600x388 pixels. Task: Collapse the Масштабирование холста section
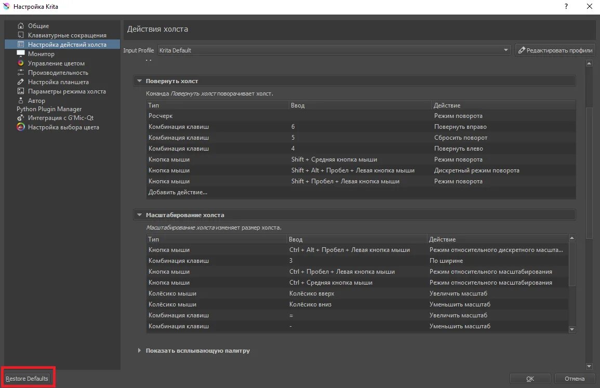[139, 215]
